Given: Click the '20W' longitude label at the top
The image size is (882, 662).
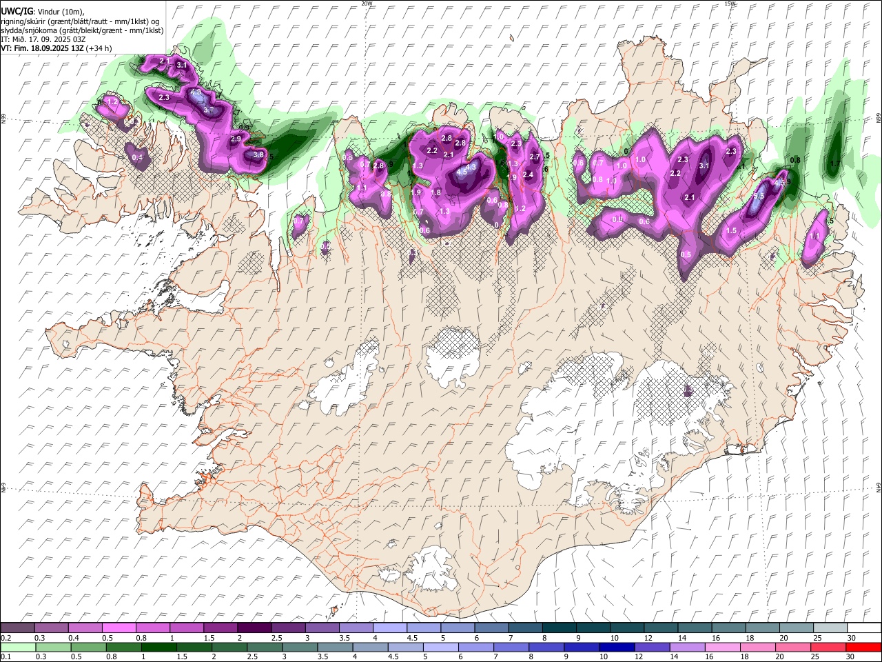Looking at the screenshot, I should (x=367, y=3).
